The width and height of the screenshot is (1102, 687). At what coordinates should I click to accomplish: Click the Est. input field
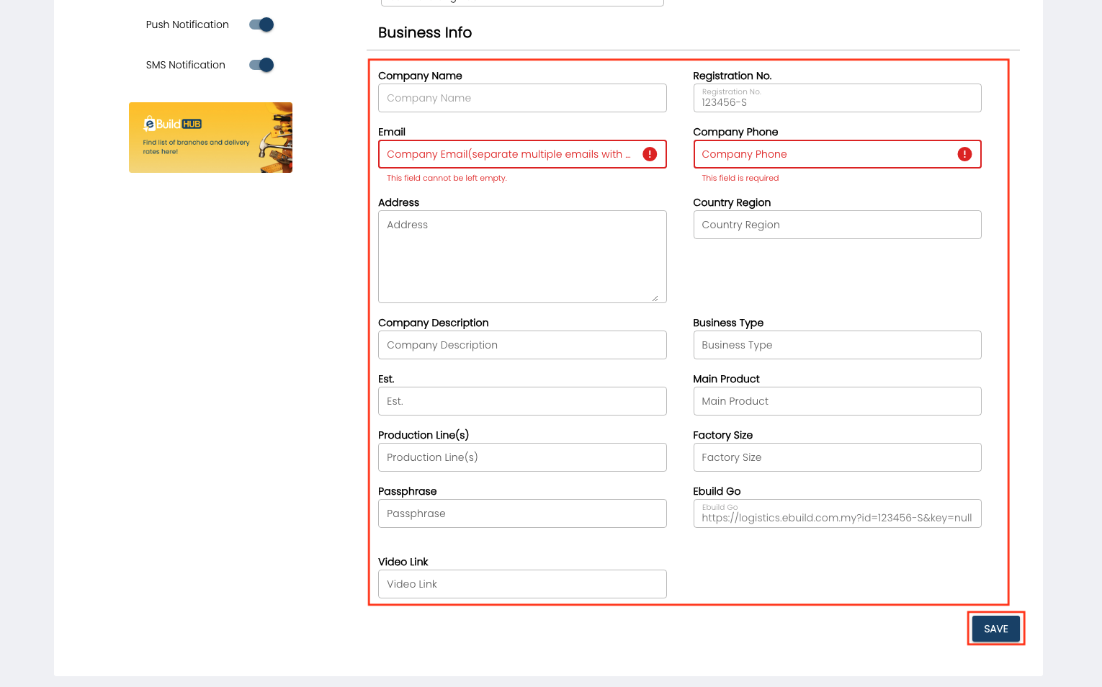click(x=521, y=401)
